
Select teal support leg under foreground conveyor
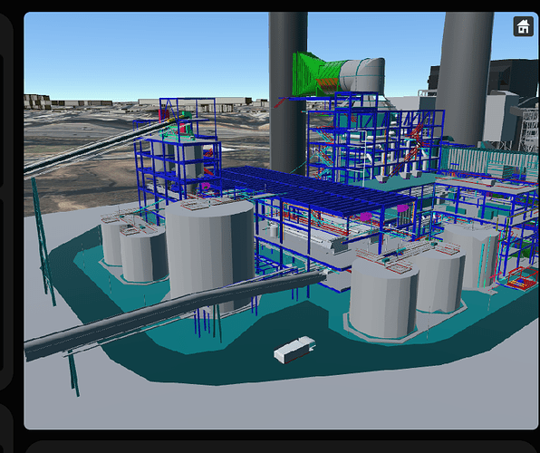[x=73, y=374]
